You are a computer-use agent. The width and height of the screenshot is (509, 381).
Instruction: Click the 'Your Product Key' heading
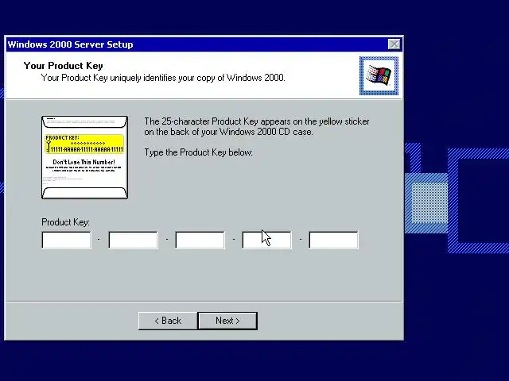coord(64,66)
